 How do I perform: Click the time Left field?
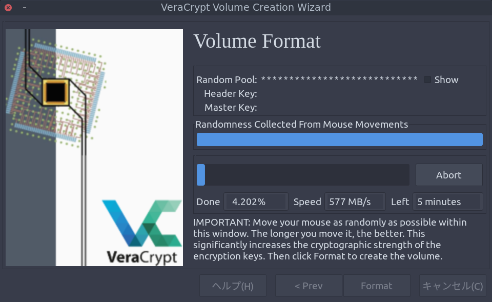pos(447,202)
